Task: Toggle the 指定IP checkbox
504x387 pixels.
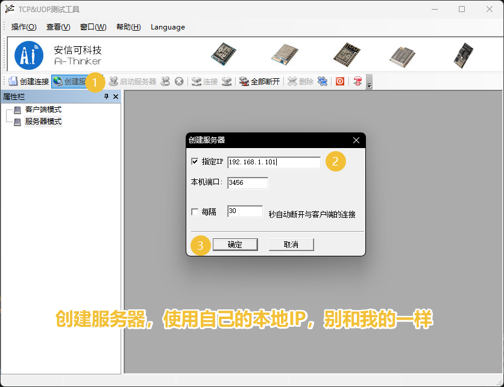Action: pyautogui.click(x=195, y=161)
